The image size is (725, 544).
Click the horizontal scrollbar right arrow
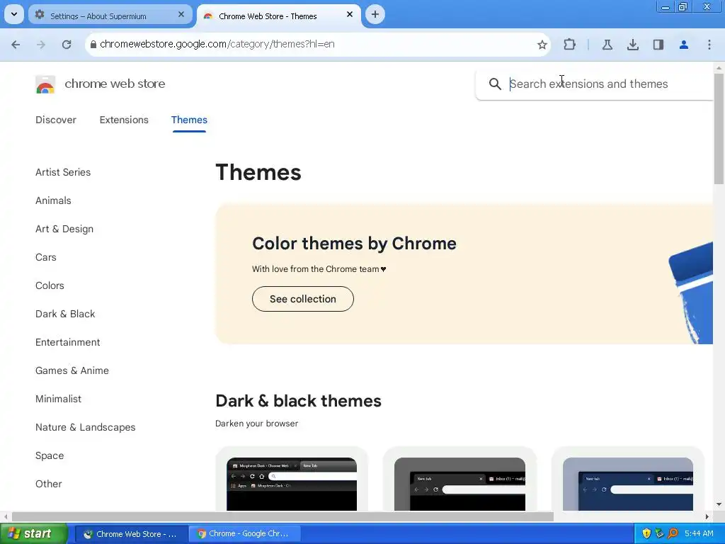point(707,516)
